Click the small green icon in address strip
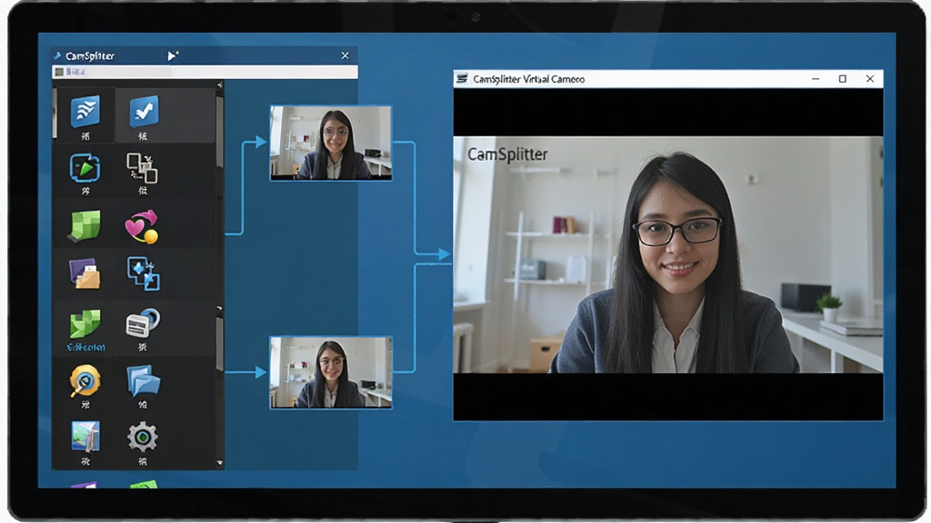 tap(59, 72)
